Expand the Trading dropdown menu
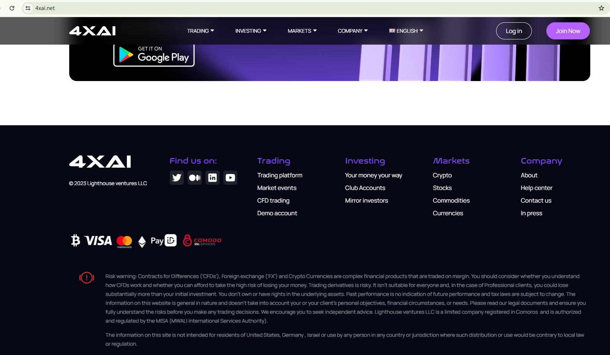Screen dimensions: 610x355 [x=200, y=31]
